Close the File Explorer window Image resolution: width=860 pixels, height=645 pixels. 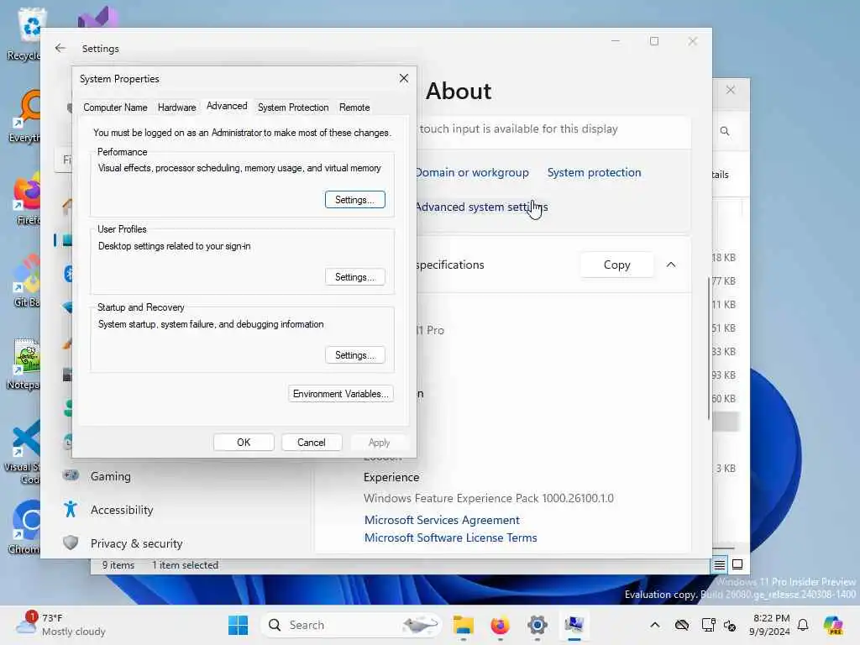(731, 90)
